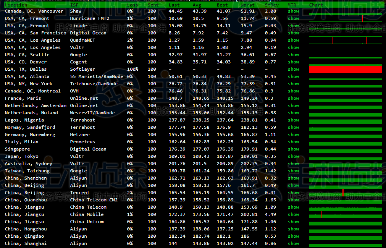Viewport: 386px width, 248px height.
Task: Show MTR for Quanzhou China Telecom CN2
Action: (293, 200)
